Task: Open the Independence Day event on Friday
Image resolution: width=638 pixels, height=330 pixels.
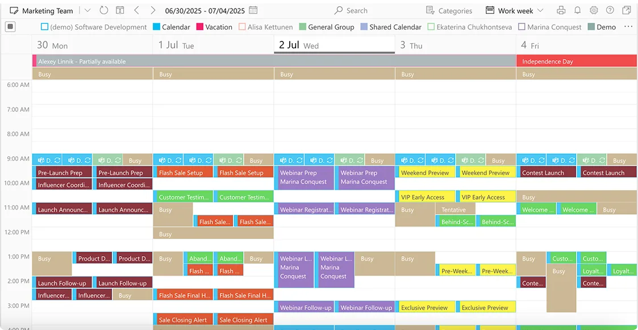Action: 576,61
